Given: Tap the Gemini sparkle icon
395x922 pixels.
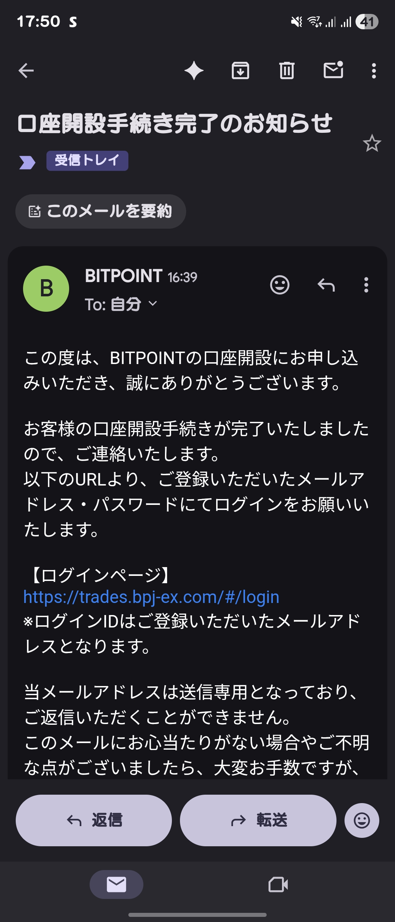Looking at the screenshot, I should click(x=194, y=71).
